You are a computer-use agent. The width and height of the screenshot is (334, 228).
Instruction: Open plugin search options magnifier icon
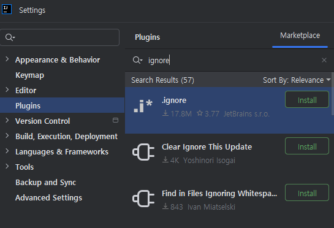[137, 60]
